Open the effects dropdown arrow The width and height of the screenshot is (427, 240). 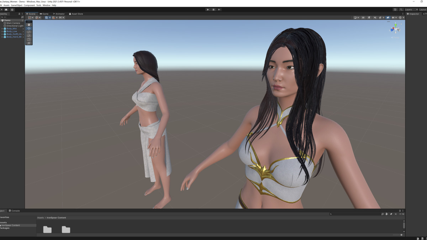[x=384, y=17]
